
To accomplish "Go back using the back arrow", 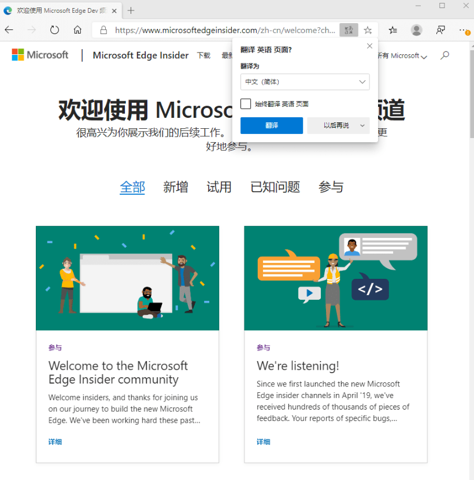I will [9, 30].
